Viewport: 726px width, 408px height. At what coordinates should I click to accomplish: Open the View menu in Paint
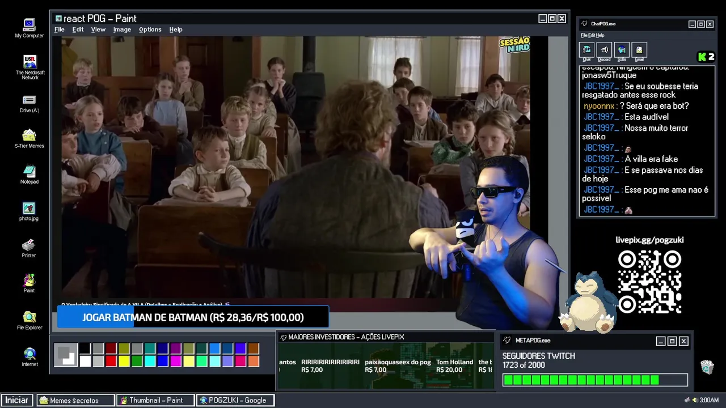(98, 29)
